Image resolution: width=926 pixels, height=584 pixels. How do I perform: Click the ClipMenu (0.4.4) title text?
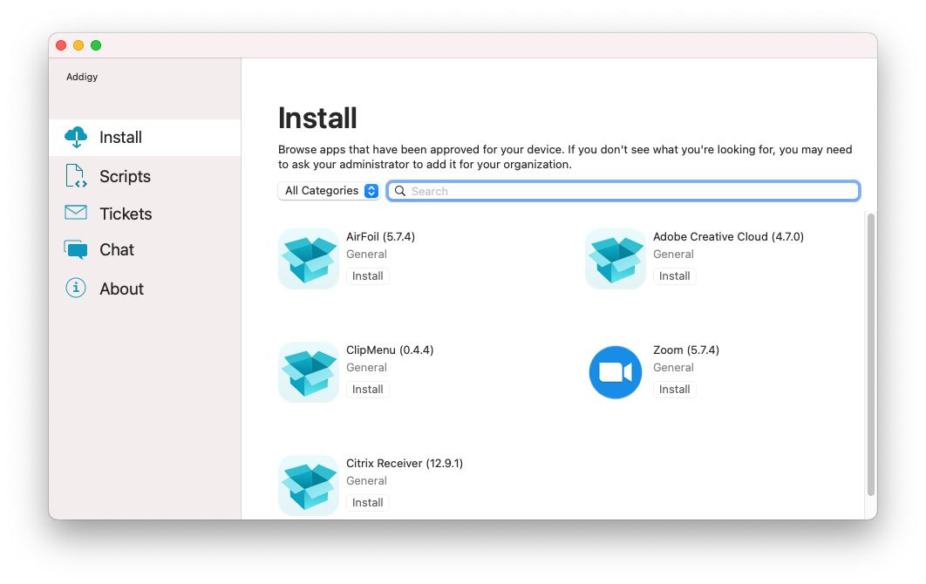[x=390, y=350]
